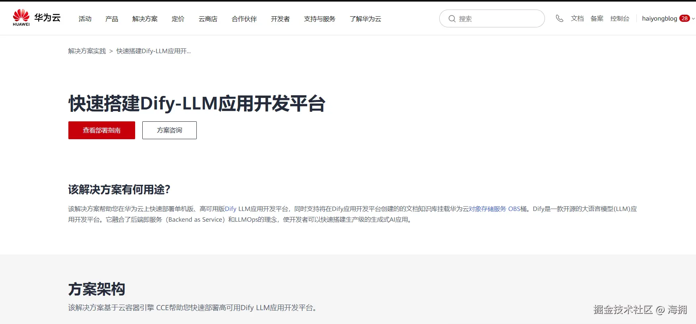
Task: Open the notifications badge showing 28
Action: (x=684, y=18)
